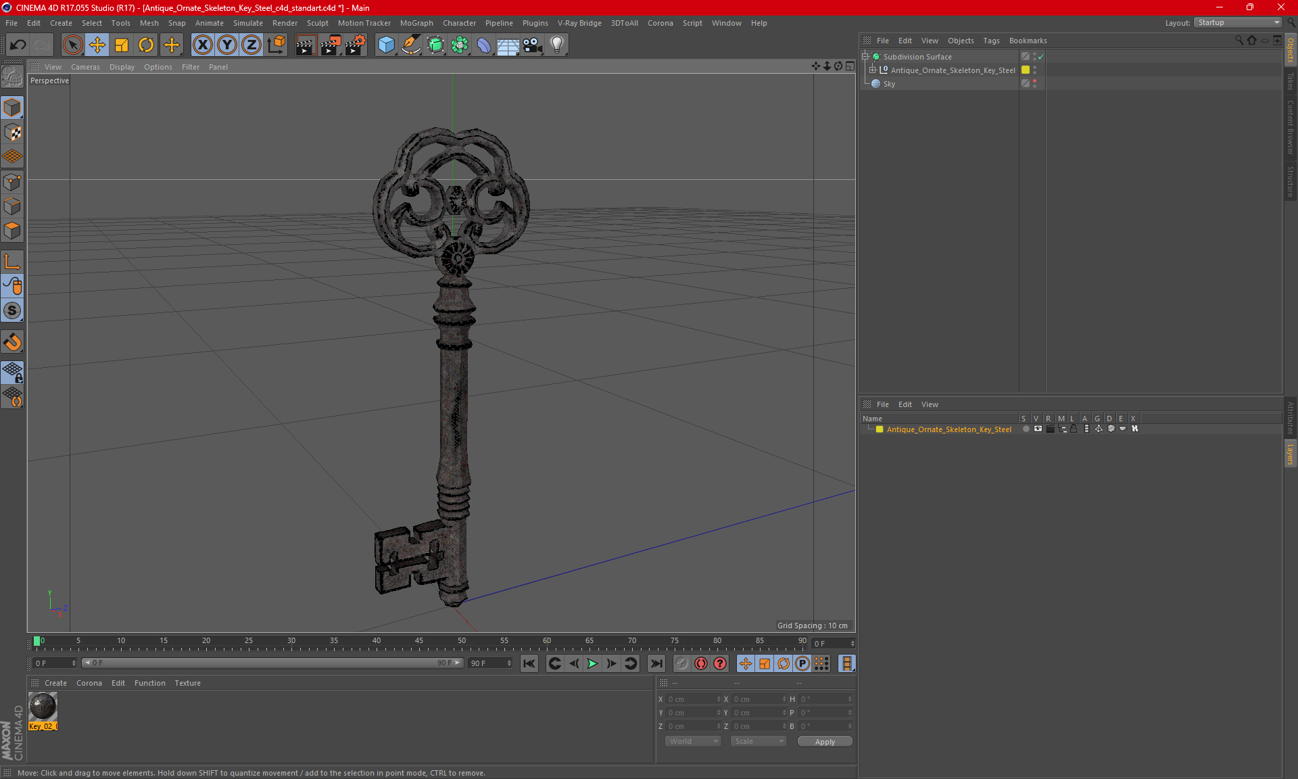1298x779 pixels.
Task: Activate the Scale tool
Action: [x=122, y=45]
